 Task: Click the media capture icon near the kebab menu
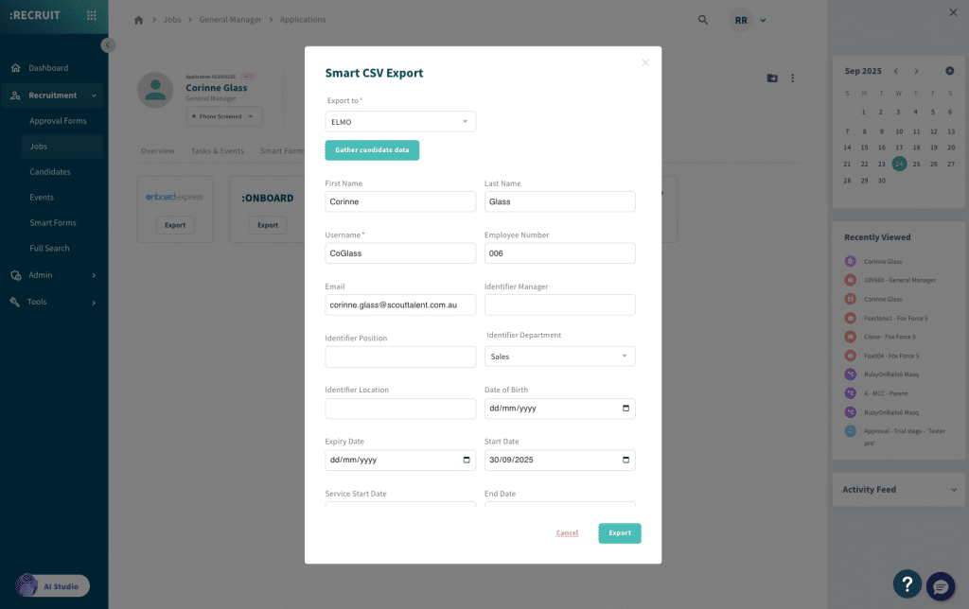(771, 78)
